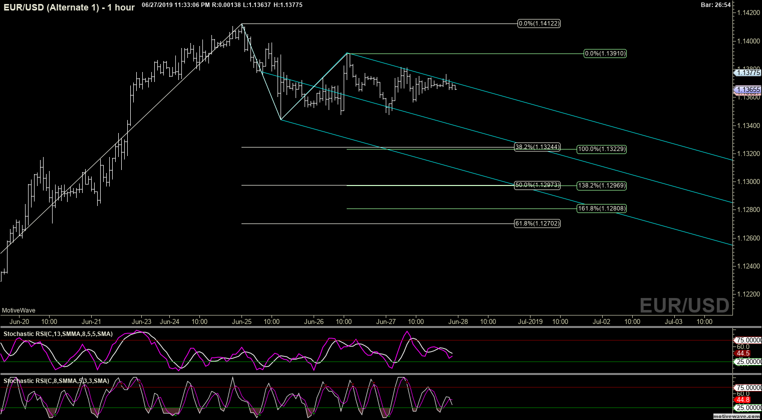Select the 44.5 value tag in upper Stochastic panel
The image size is (762, 420).
[x=743, y=353]
